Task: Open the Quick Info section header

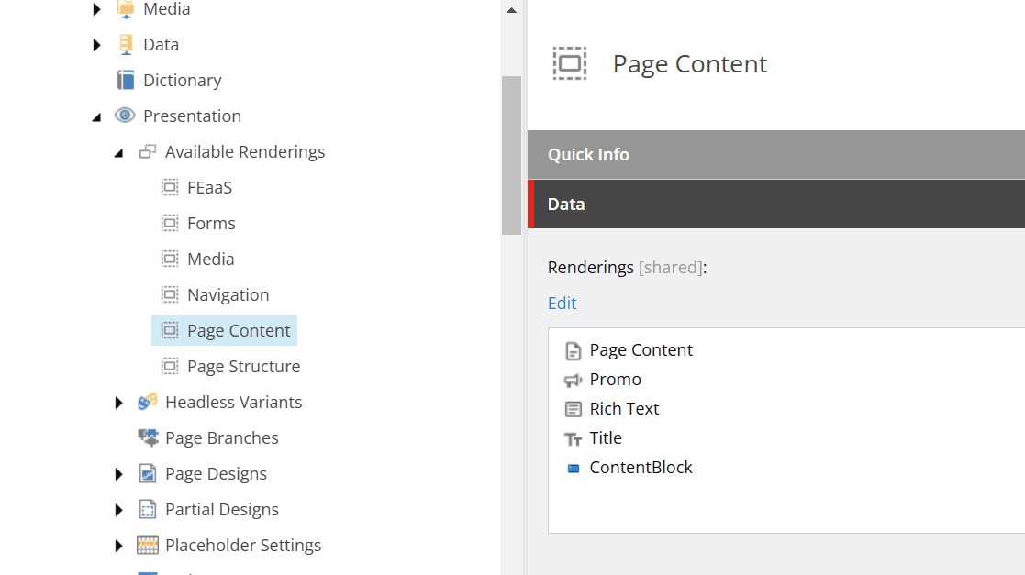Action: 775,155
